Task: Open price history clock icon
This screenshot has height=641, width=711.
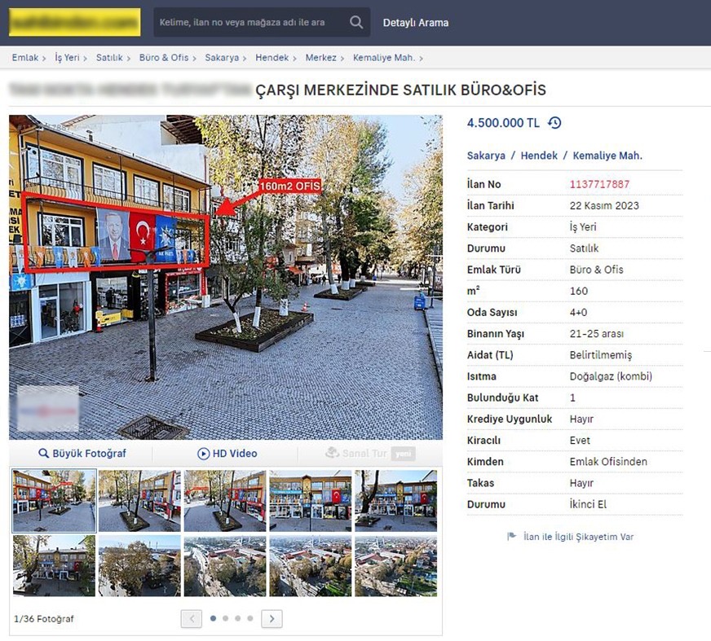Action: [554, 123]
